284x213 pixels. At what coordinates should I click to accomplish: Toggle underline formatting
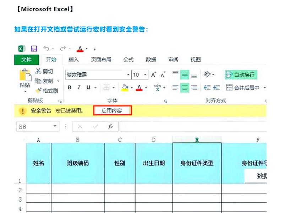point(88,87)
